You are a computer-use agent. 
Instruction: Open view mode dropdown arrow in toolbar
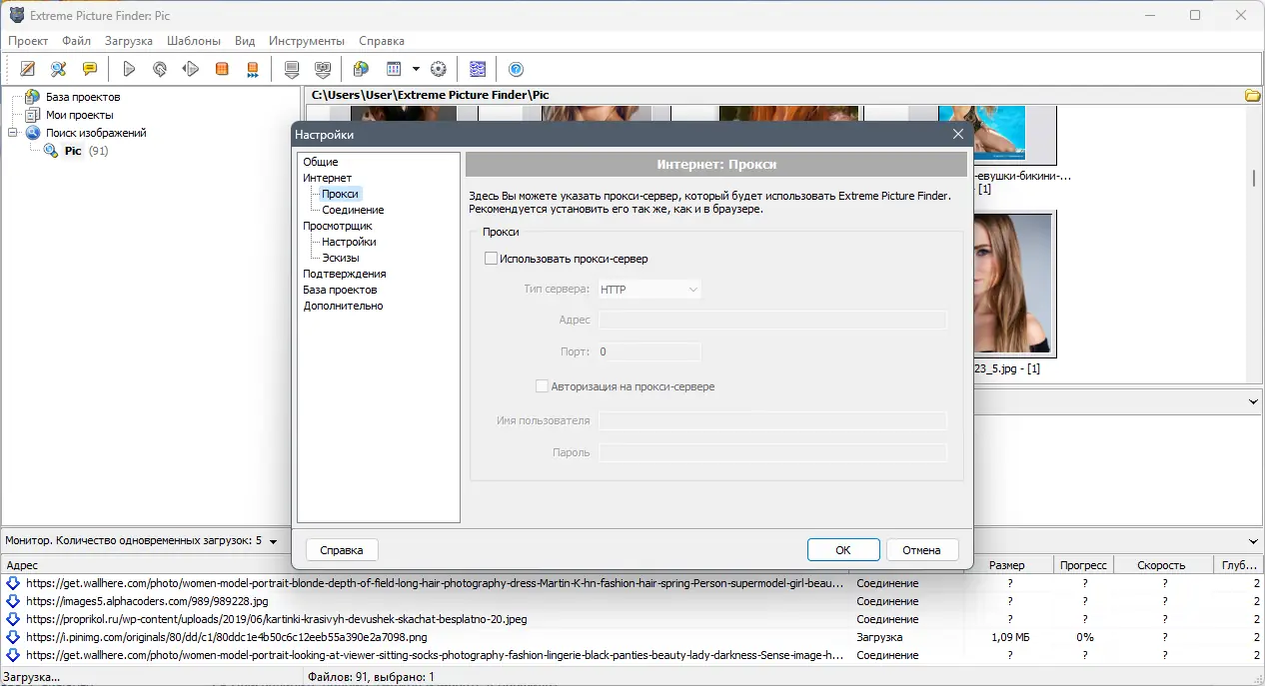(416, 69)
